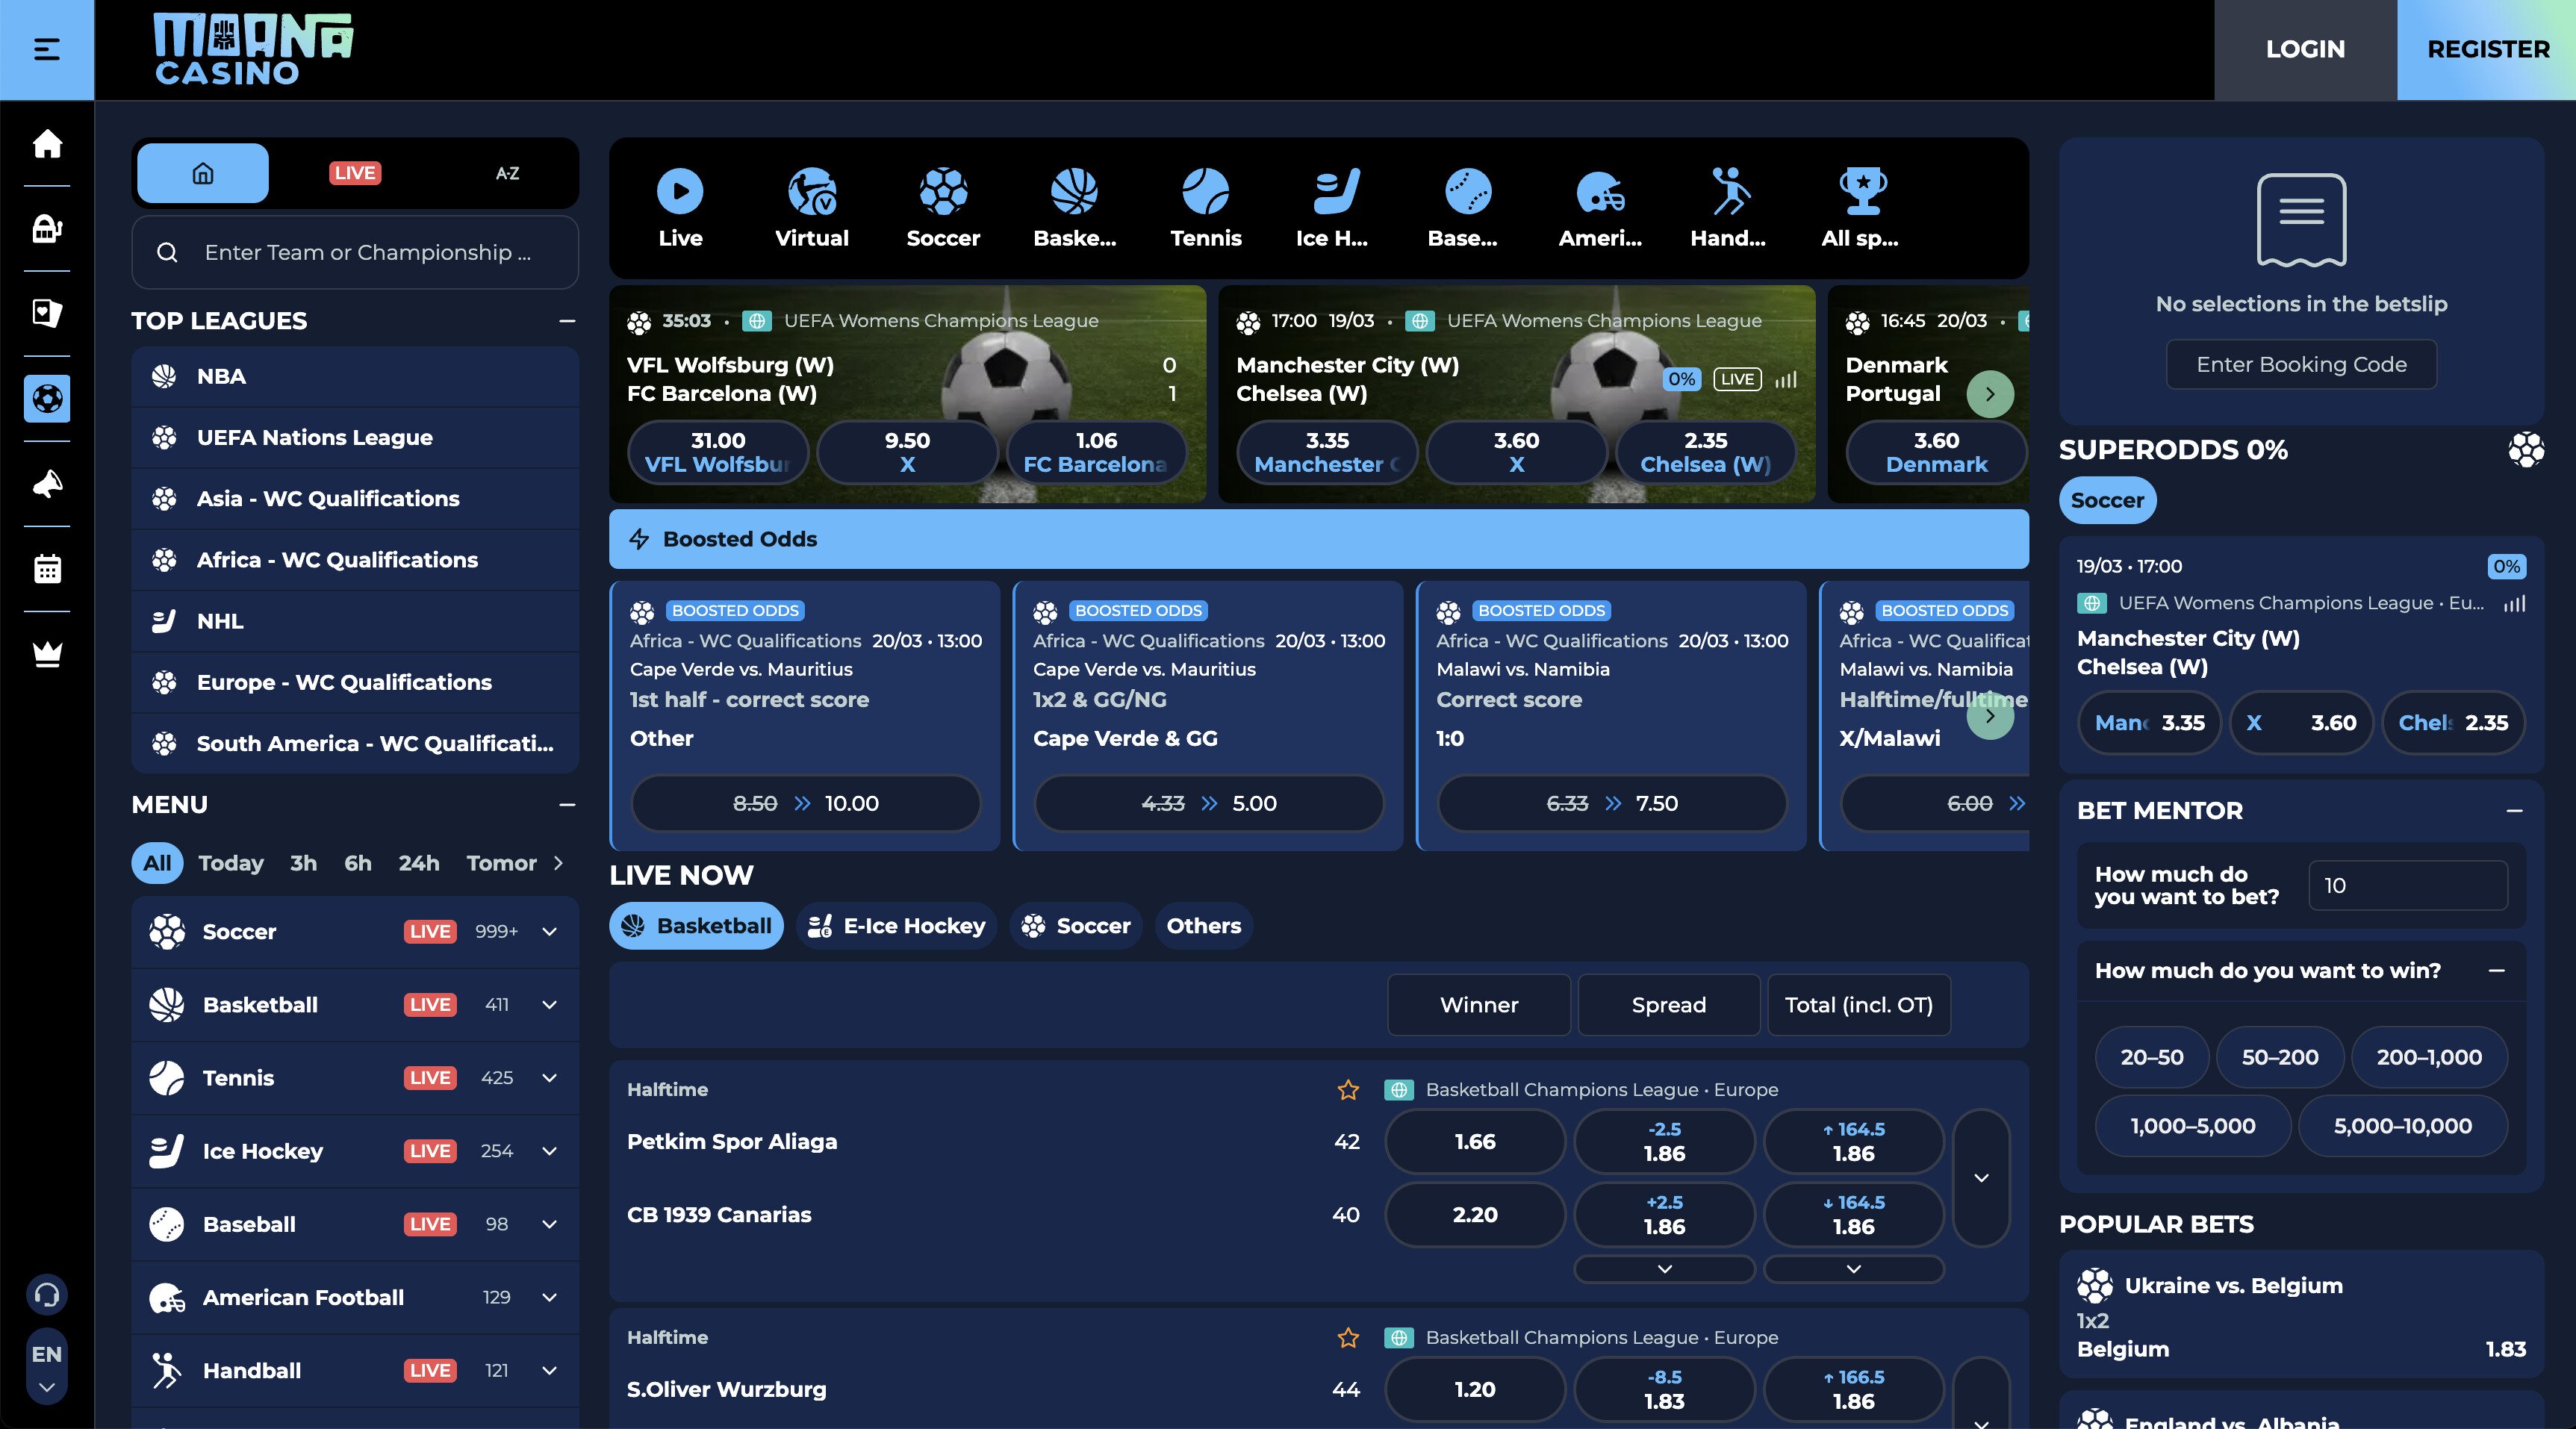
Task: Open the promotions megaphone icon
Action: 47,485
